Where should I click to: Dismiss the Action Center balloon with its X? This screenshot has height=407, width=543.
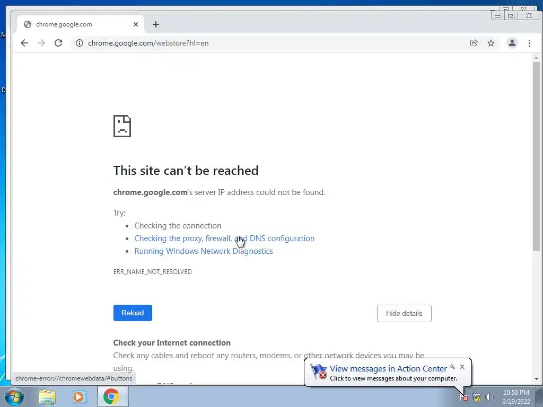(462, 367)
